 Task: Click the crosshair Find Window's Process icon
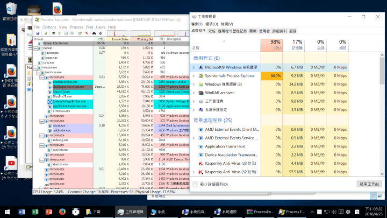101,33
